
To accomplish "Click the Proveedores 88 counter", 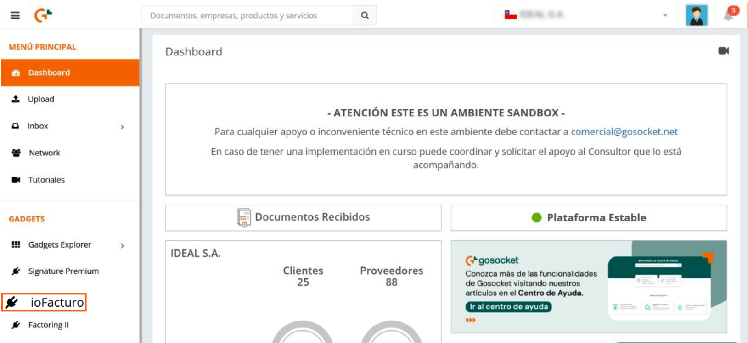I will 392,277.
